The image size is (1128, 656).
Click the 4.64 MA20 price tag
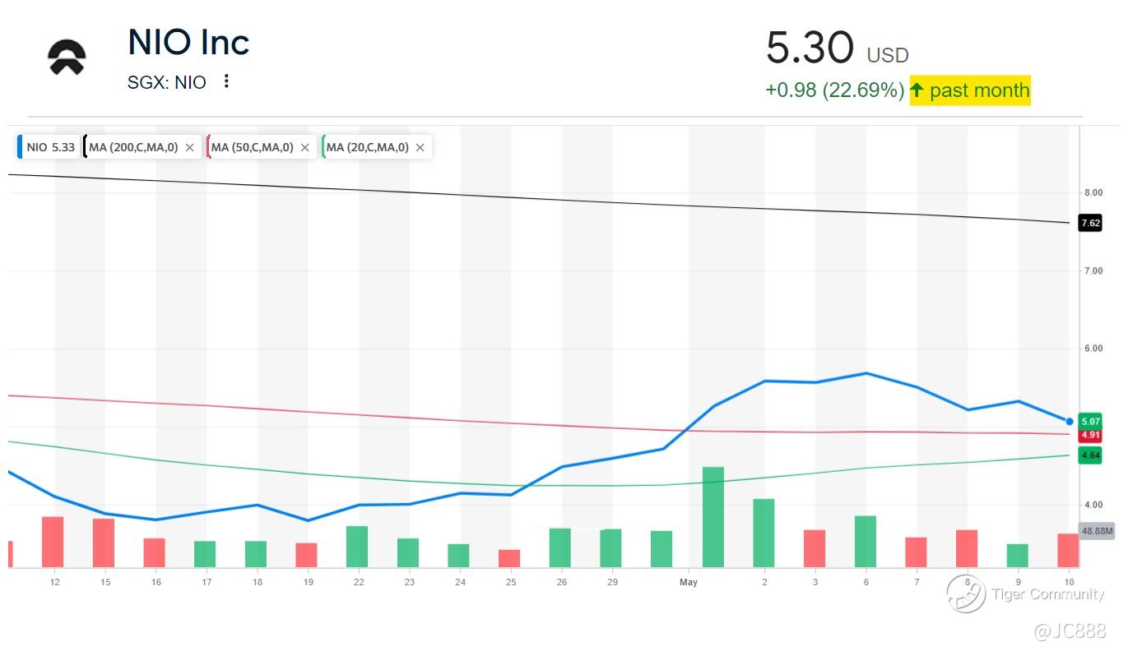tap(1090, 455)
